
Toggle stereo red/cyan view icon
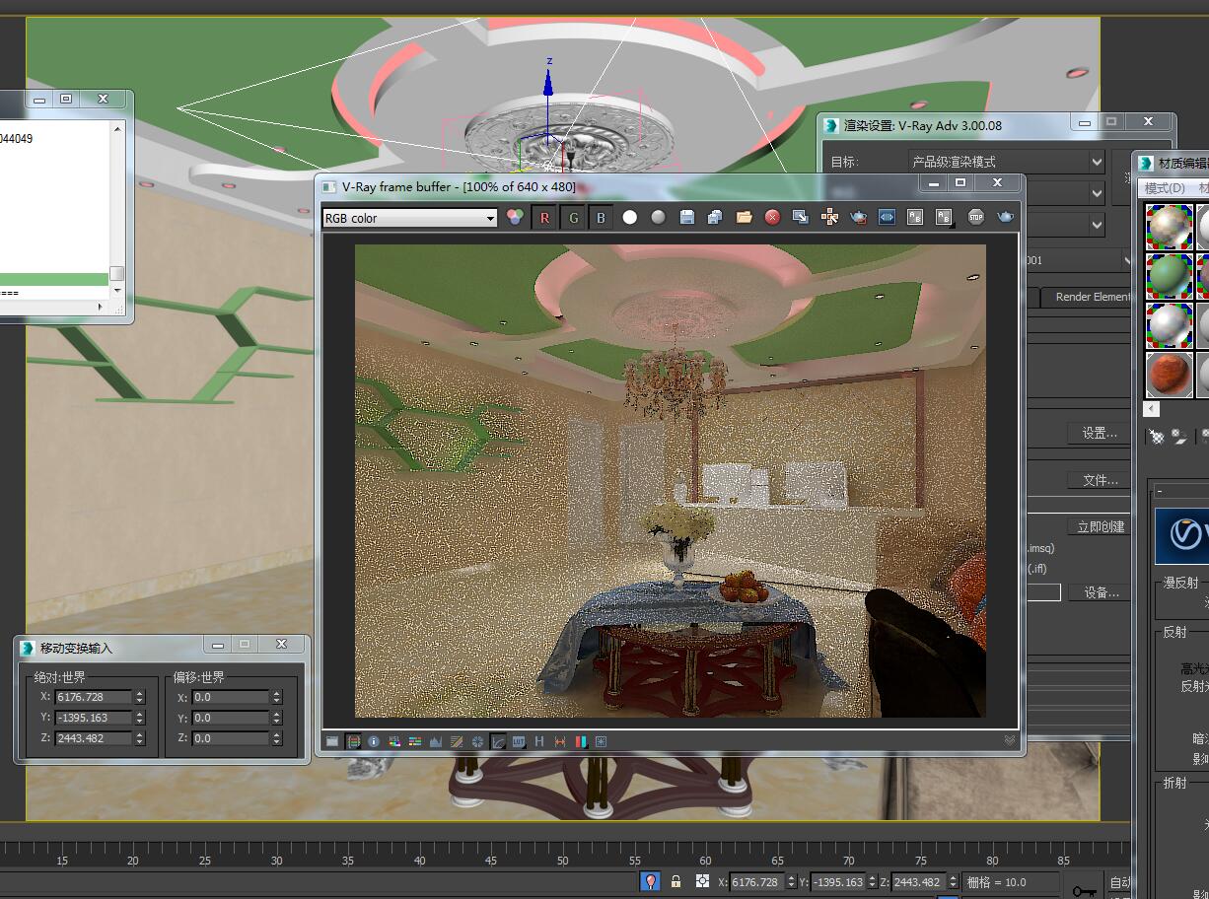click(581, 741)
